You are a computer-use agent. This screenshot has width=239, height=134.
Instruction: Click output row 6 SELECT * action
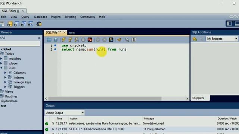click(x=97, y=129)
